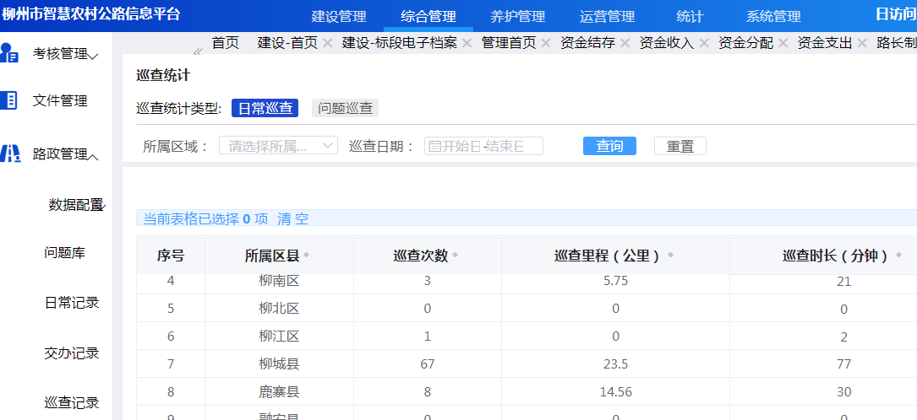Click the 路政管理 road icon
Viewport: 917px width, 420px height.
tap(10, 153)
